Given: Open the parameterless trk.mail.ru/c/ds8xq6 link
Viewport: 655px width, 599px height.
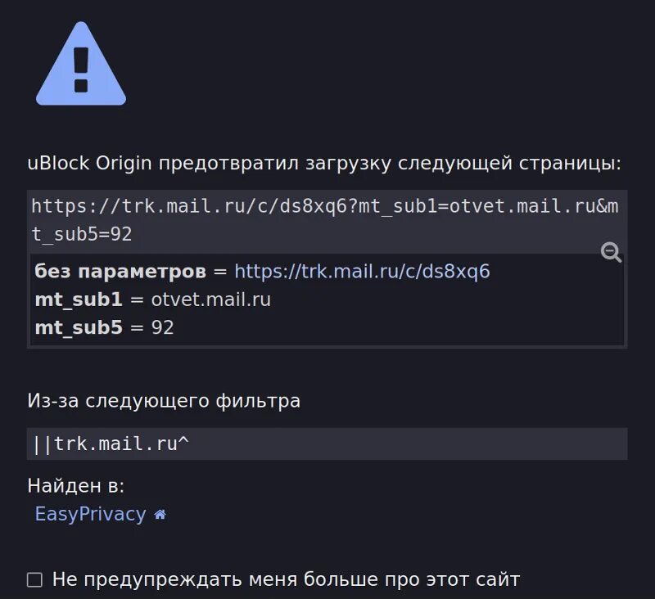Looking at the screenshot, I should tap(362, 272).
